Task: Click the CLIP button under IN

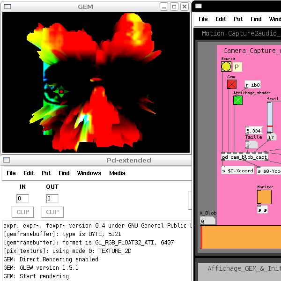Action: tap(23, 212)
